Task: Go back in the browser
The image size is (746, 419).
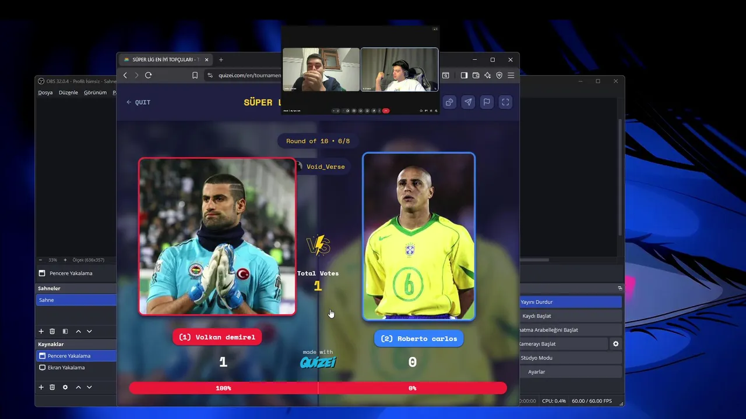Action: (125, 75)
